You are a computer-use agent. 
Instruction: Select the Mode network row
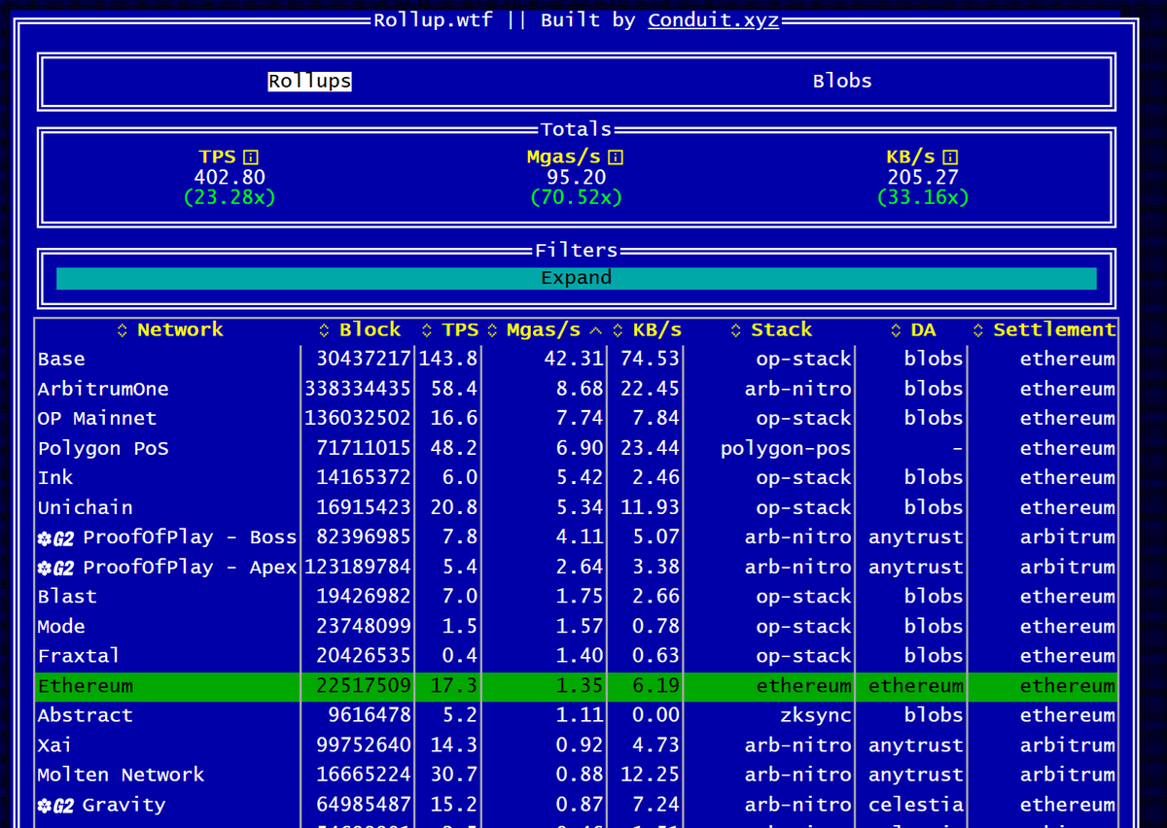pos(576,627)
